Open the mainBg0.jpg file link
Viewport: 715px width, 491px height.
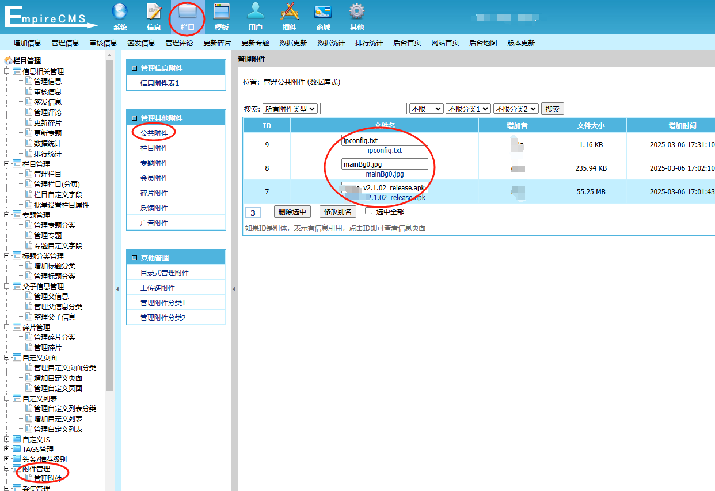385,174
